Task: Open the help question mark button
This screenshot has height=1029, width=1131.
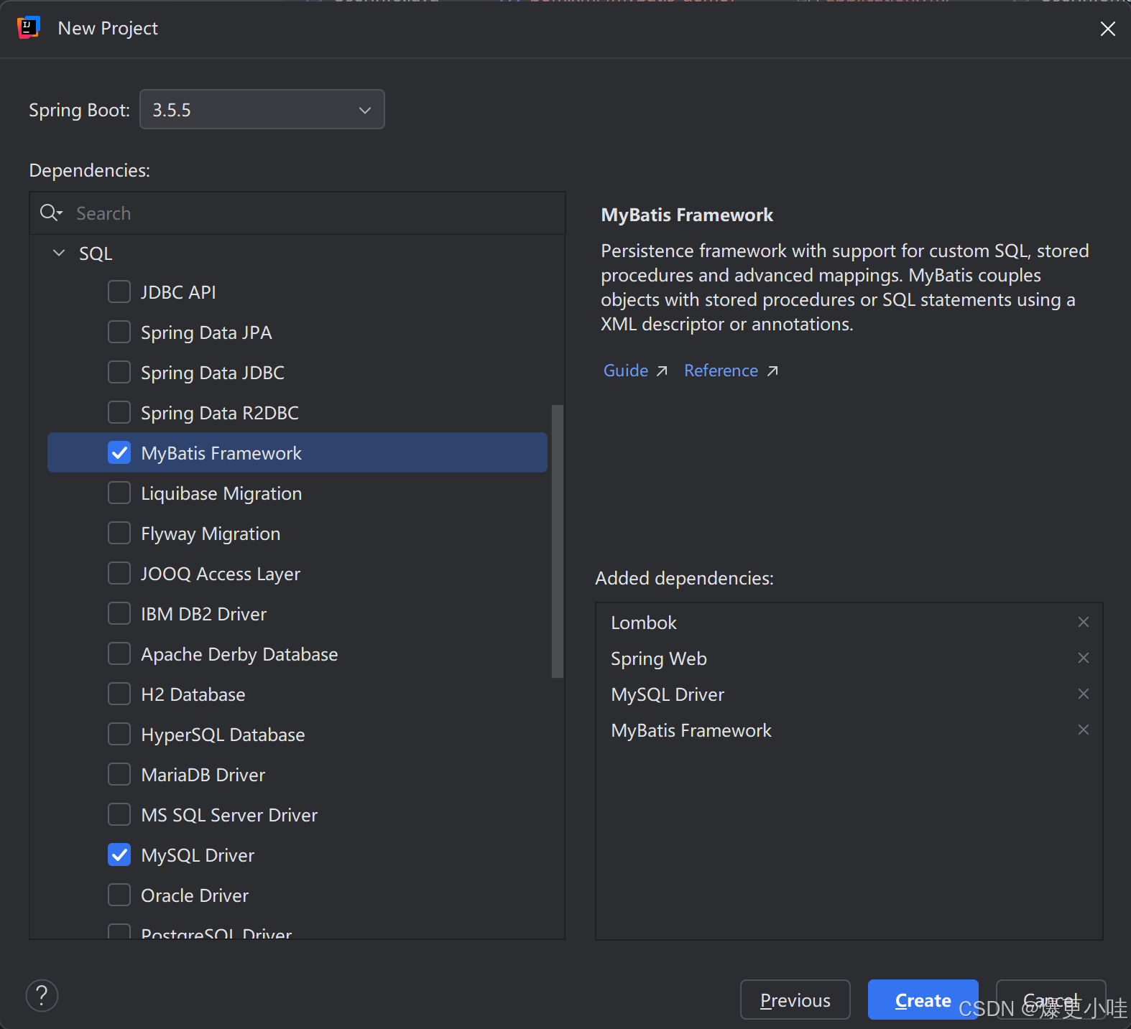Action: (x=42, y=995)
